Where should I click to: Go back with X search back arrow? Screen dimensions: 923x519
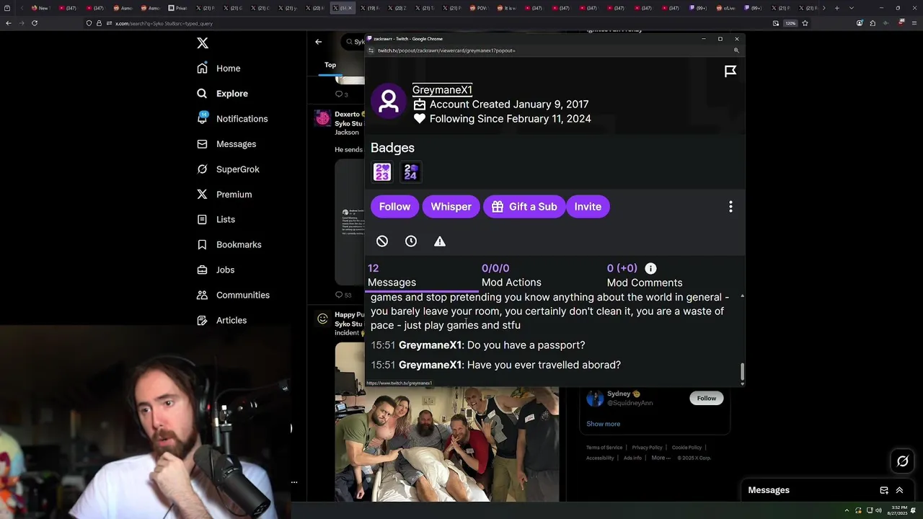(x=318, y=42)
